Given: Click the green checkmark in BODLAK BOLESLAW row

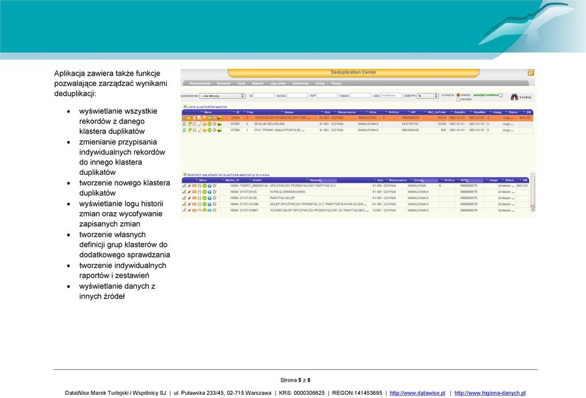Looking at the screenshot, I should click(209, 124).
